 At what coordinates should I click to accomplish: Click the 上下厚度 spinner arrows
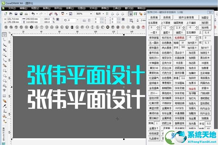[x=171, y=28]
